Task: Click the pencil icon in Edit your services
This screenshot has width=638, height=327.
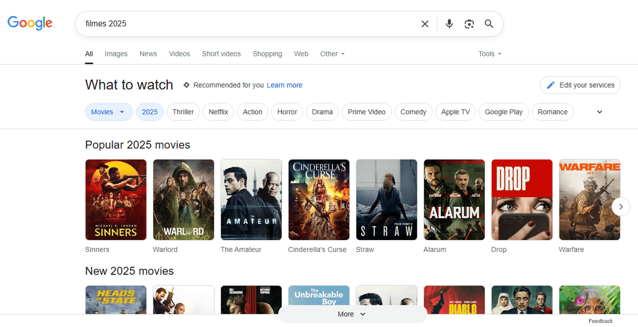Action: (550, 85)
